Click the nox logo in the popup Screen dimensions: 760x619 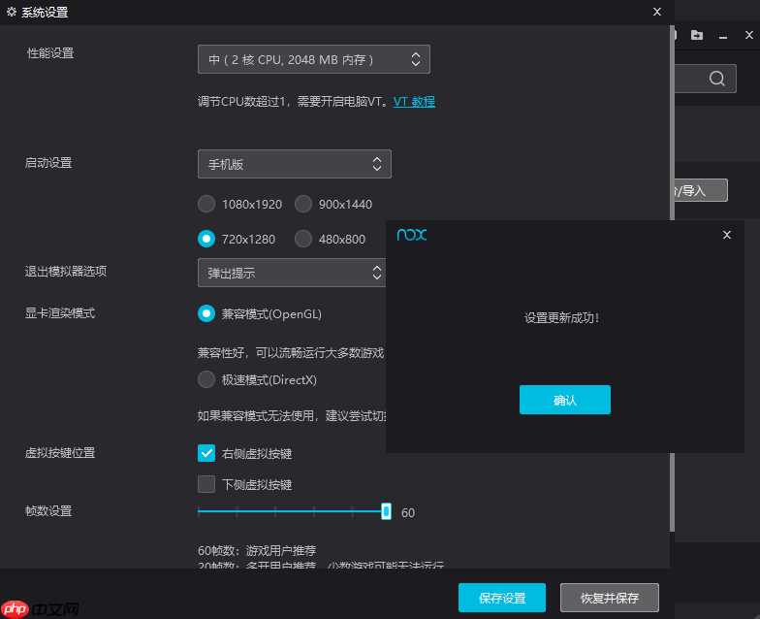click(412, 235)
